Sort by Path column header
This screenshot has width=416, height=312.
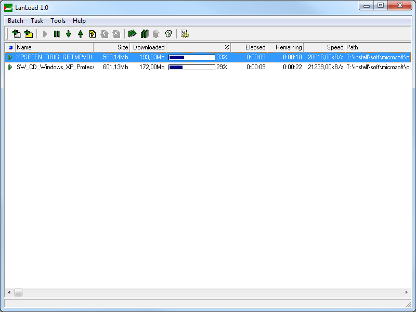[x=378, y=47]
